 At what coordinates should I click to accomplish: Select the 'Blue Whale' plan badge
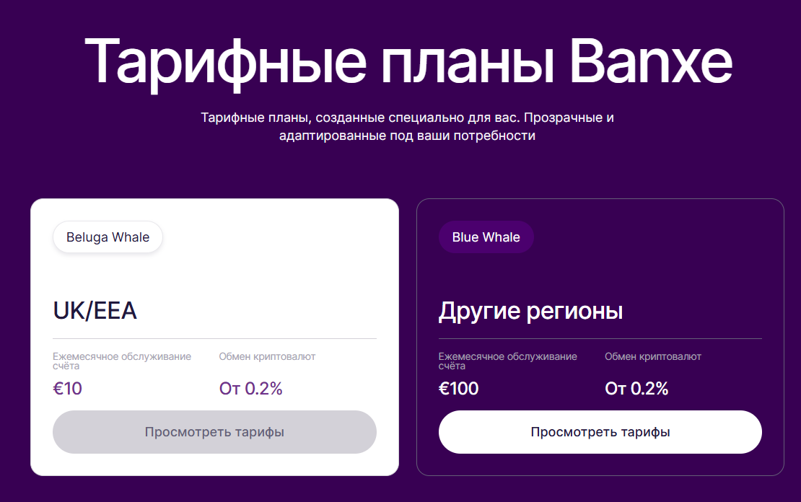(x=486, y=237)
